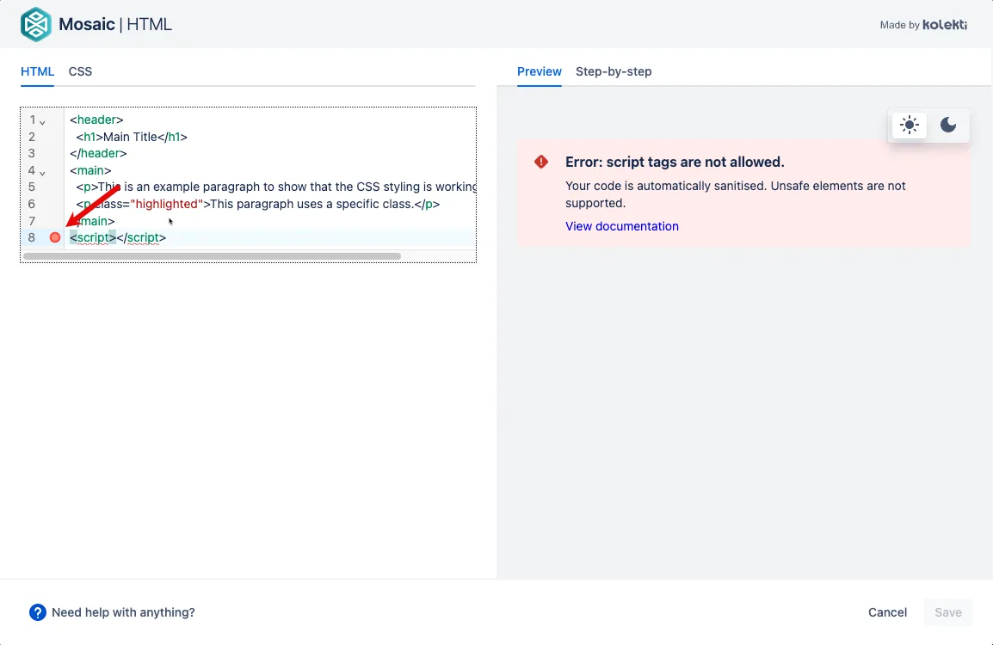Image resolution: width=993 pixels, height=645 pixels.
Task: Click Need help with anything? link
Action: 123,612
